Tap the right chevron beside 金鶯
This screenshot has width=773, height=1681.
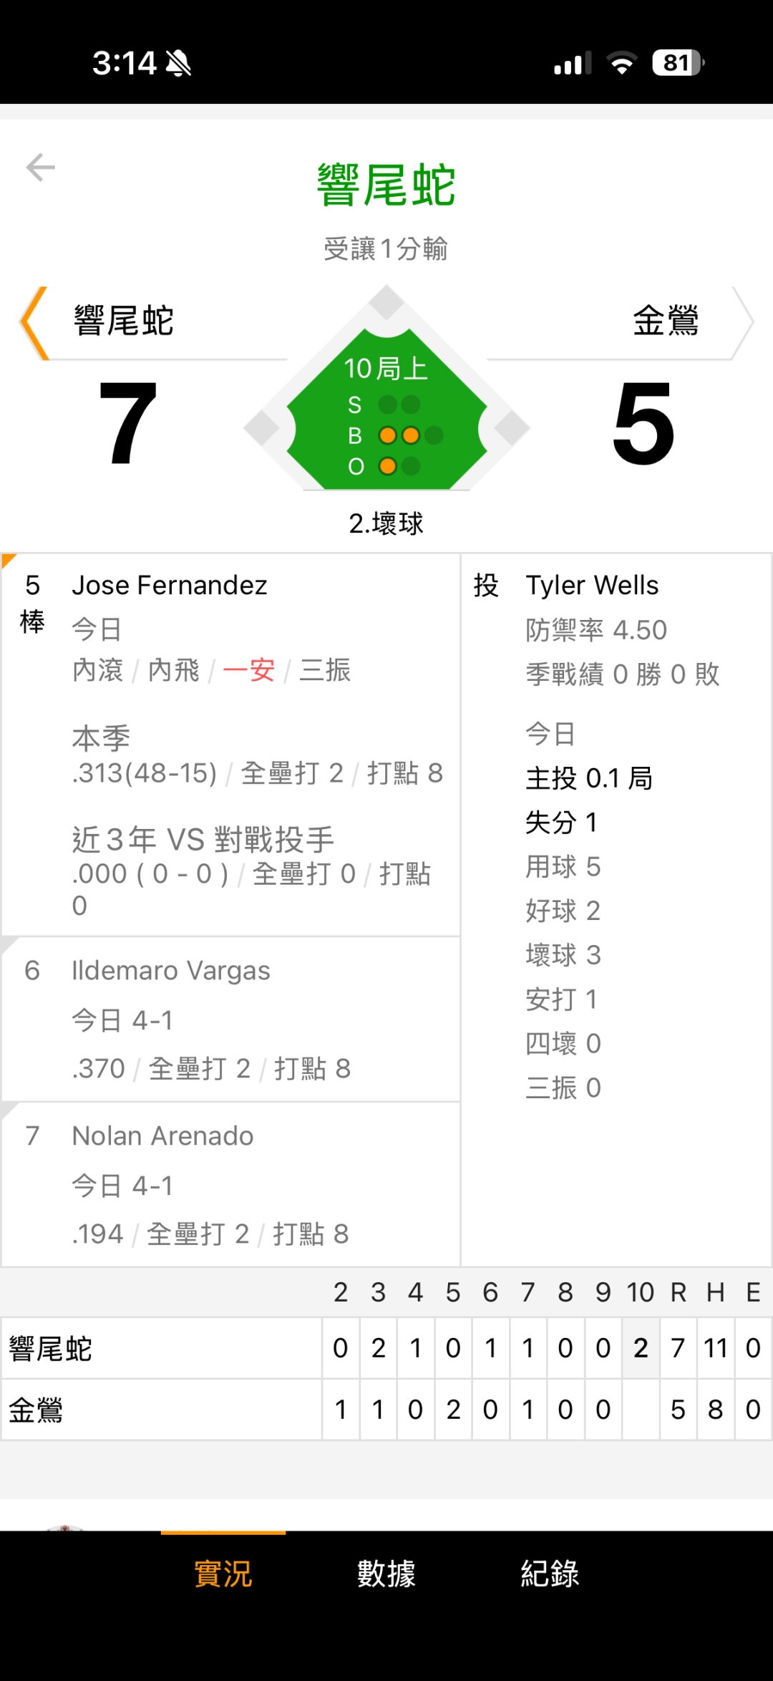(x=742, y=323)
